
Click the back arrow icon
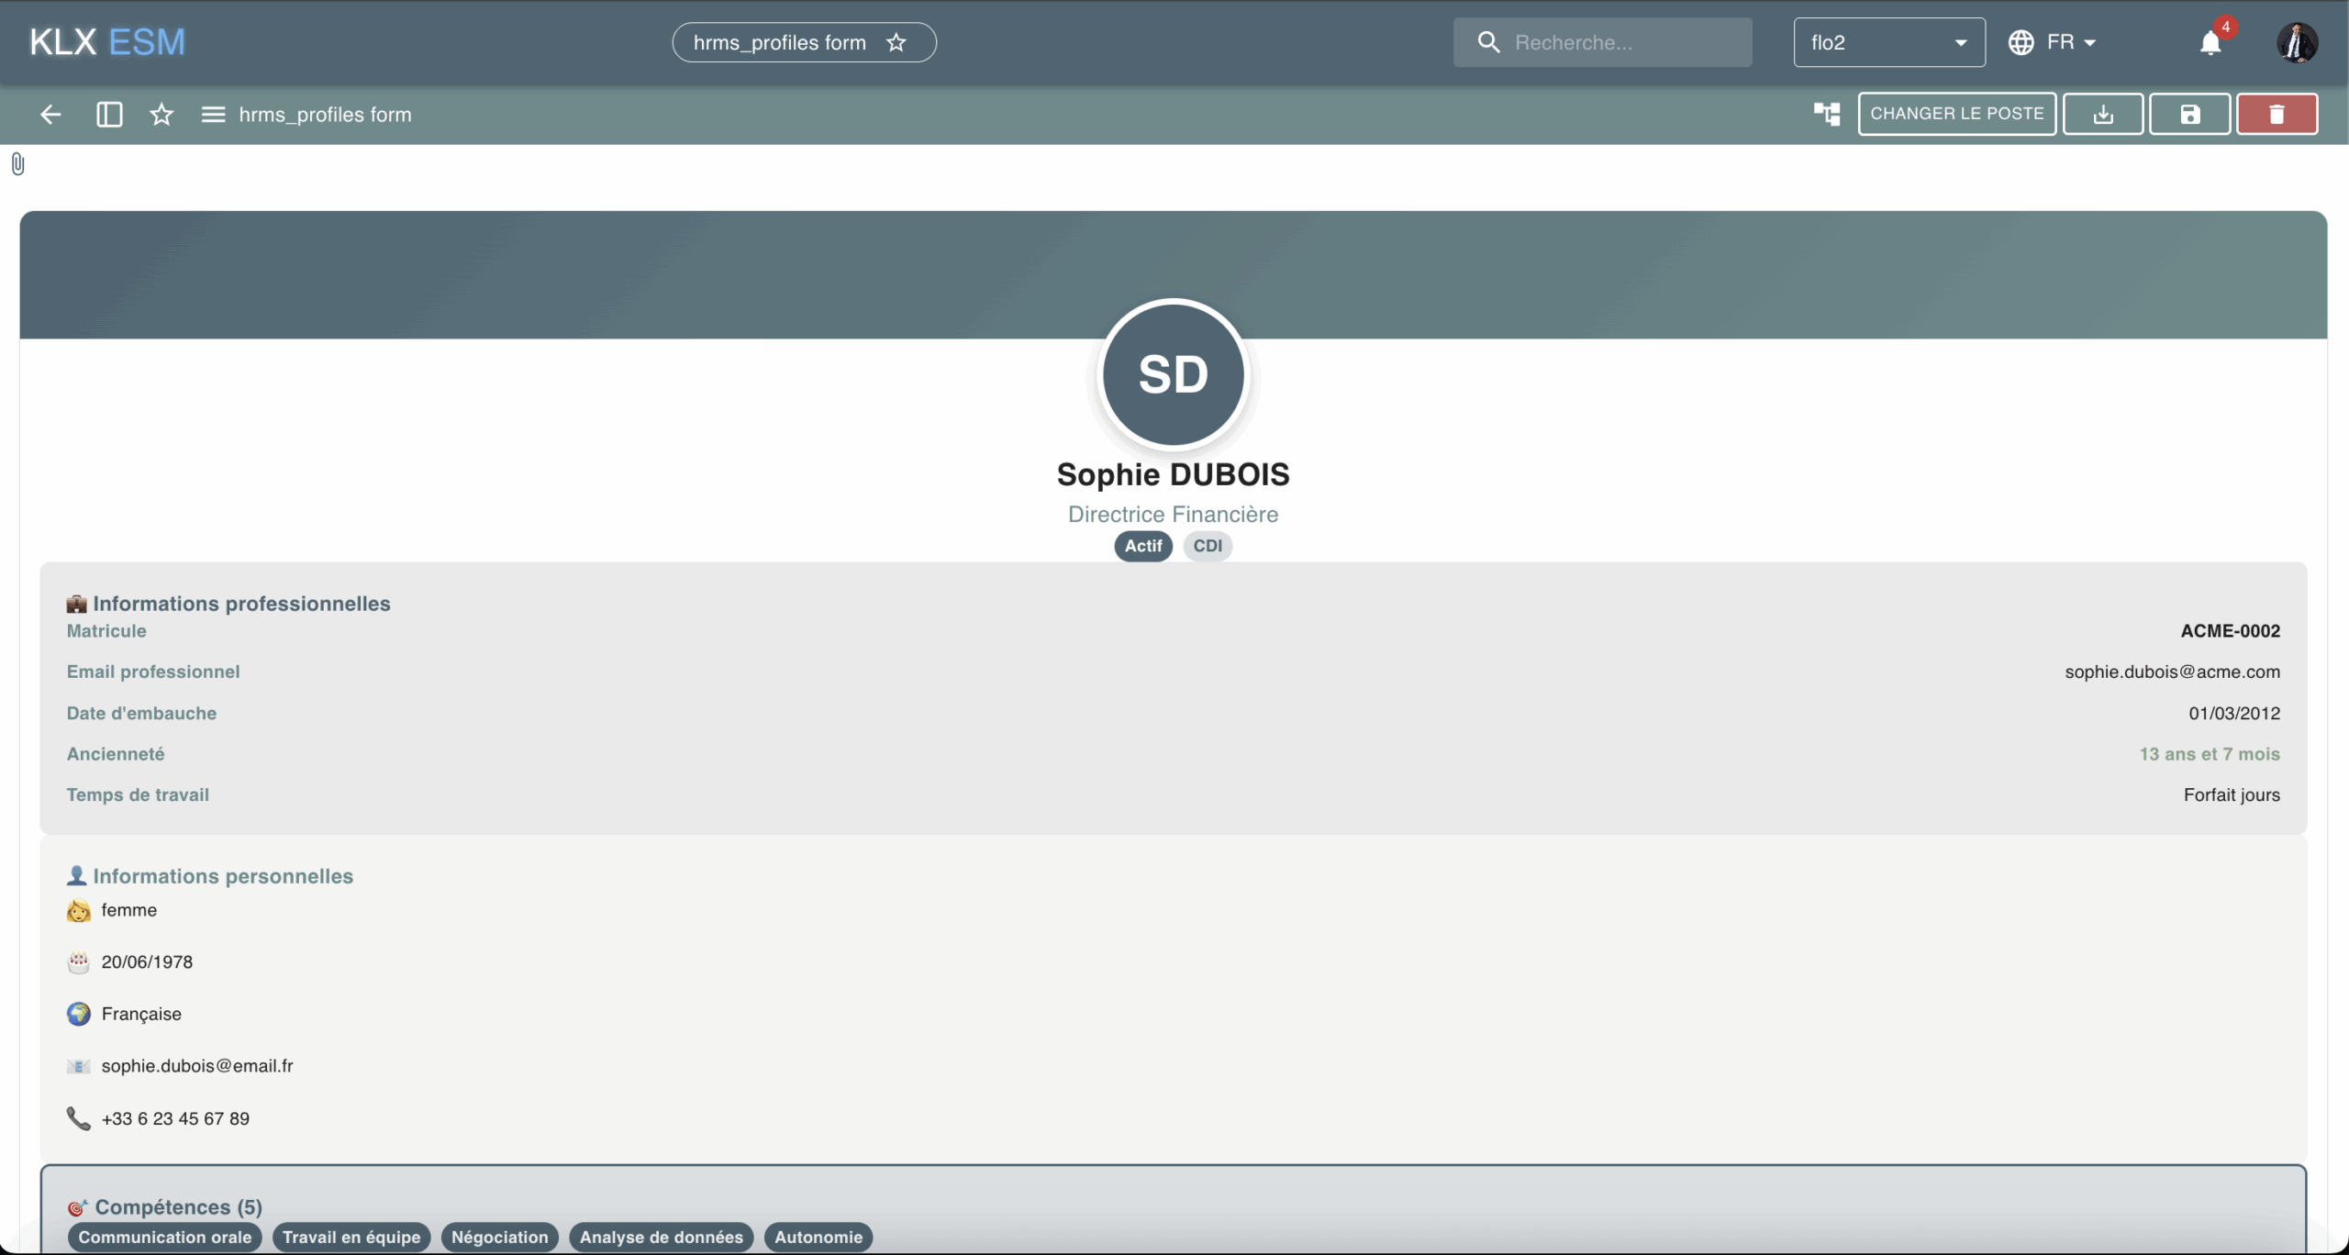click(50, 115)
